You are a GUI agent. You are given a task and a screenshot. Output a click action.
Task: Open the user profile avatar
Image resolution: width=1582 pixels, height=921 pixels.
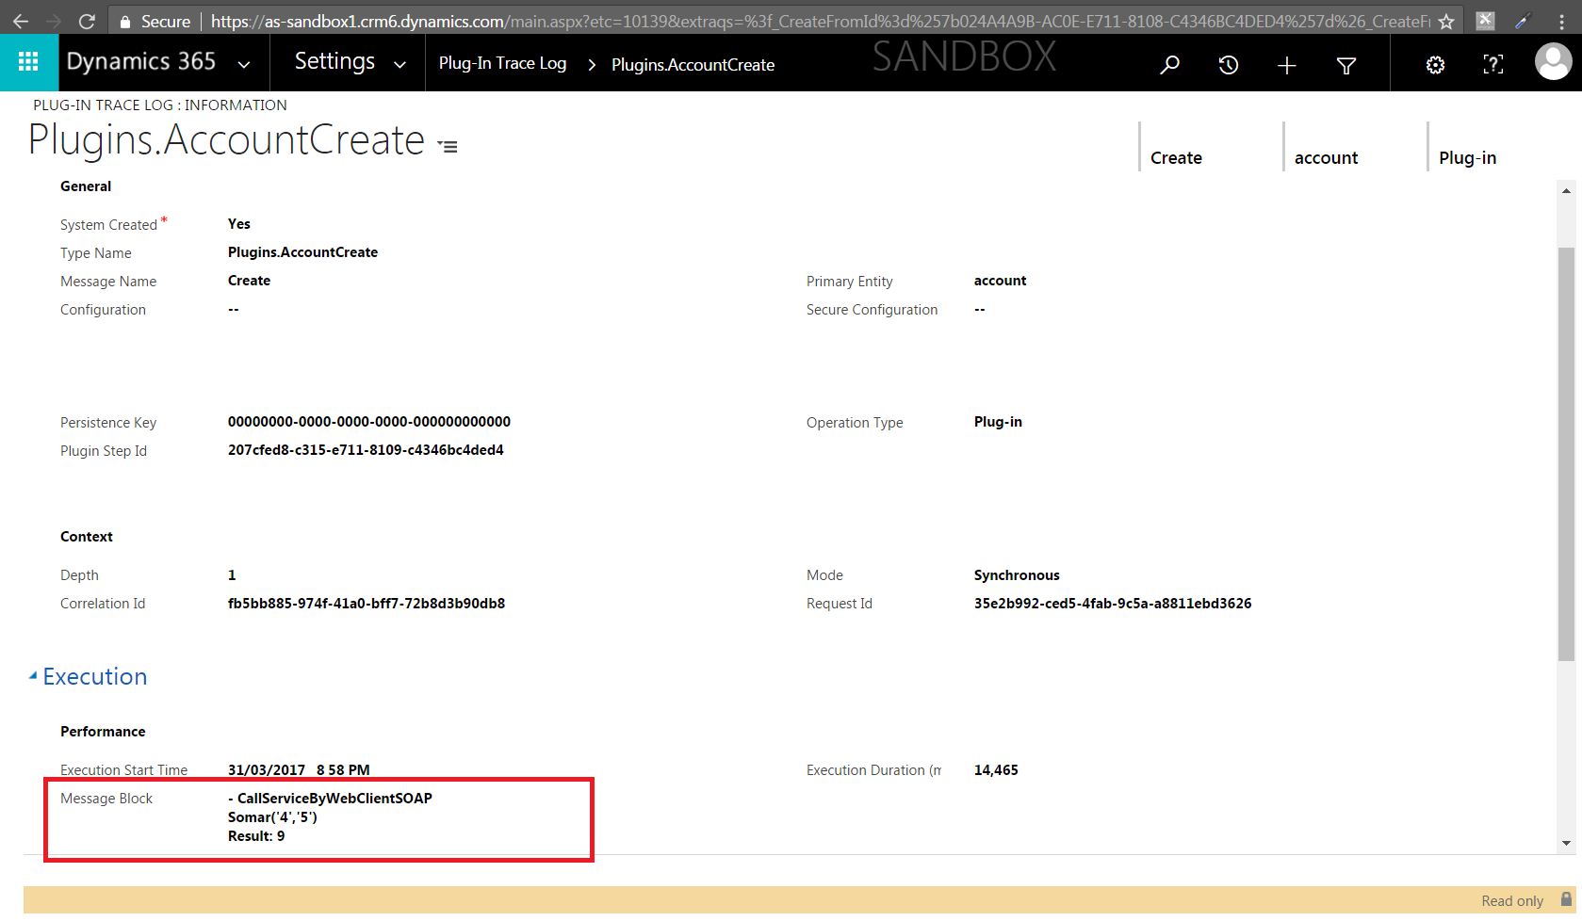tap(1552, 63)
